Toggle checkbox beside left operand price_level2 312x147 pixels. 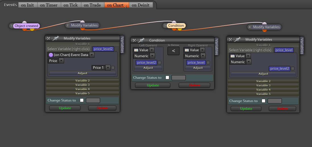pos(160,63)
